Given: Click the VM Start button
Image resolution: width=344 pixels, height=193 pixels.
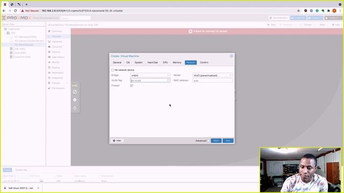Looking at the screenshot, I should coord(271,25).
